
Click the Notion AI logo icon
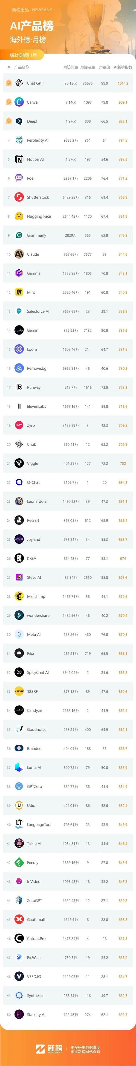pyautogui.click(x=19, y=159)
